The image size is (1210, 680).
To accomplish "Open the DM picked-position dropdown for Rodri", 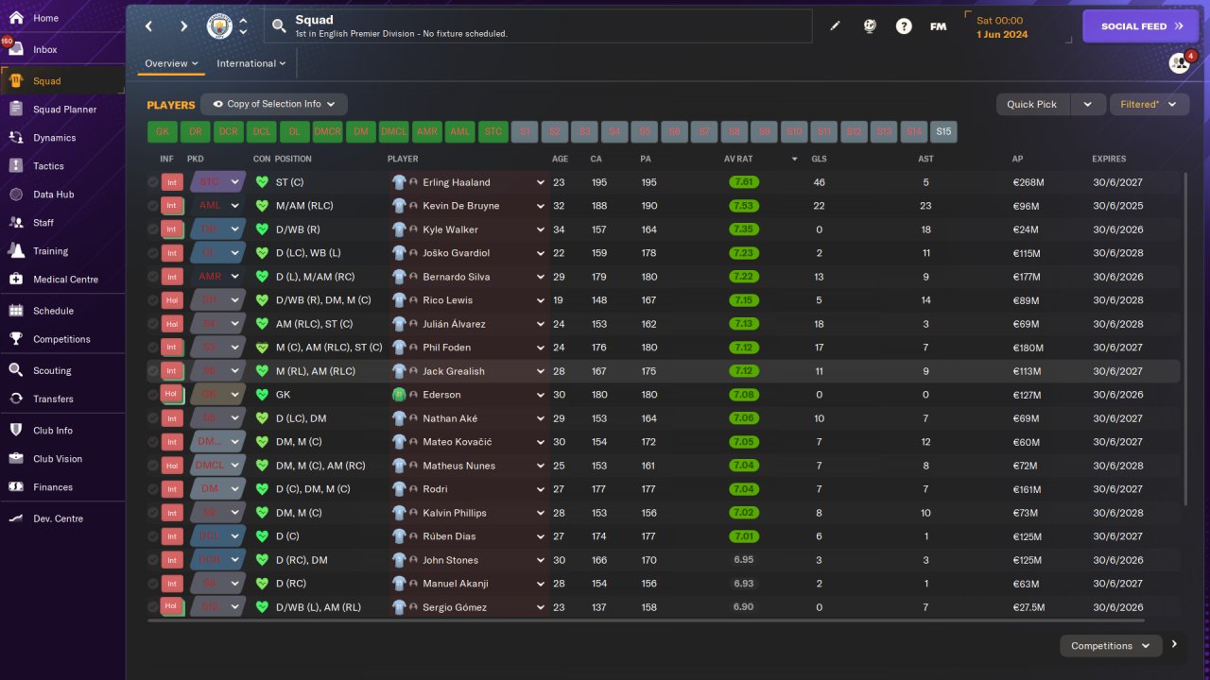I will (218, 489).
